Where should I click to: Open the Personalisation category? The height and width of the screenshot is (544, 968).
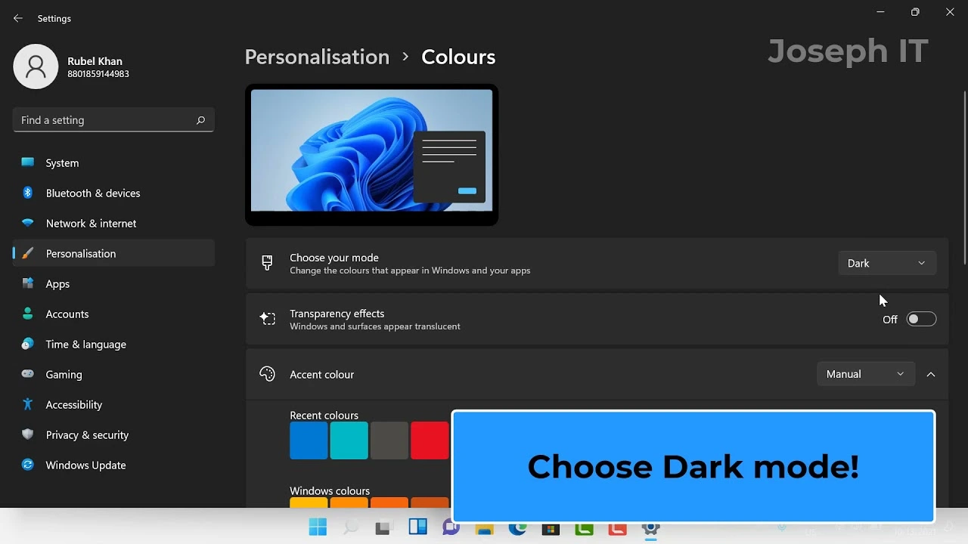click(113, 253)
